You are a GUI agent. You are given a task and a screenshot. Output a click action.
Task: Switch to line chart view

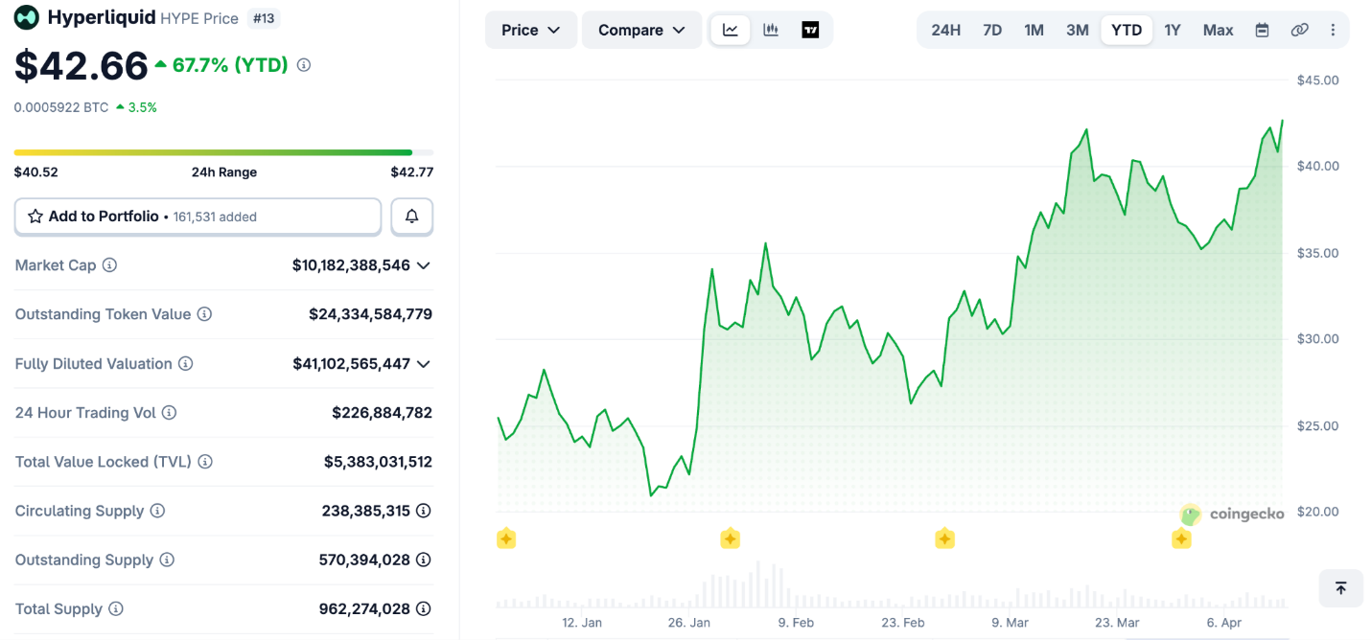pos(731,30)
